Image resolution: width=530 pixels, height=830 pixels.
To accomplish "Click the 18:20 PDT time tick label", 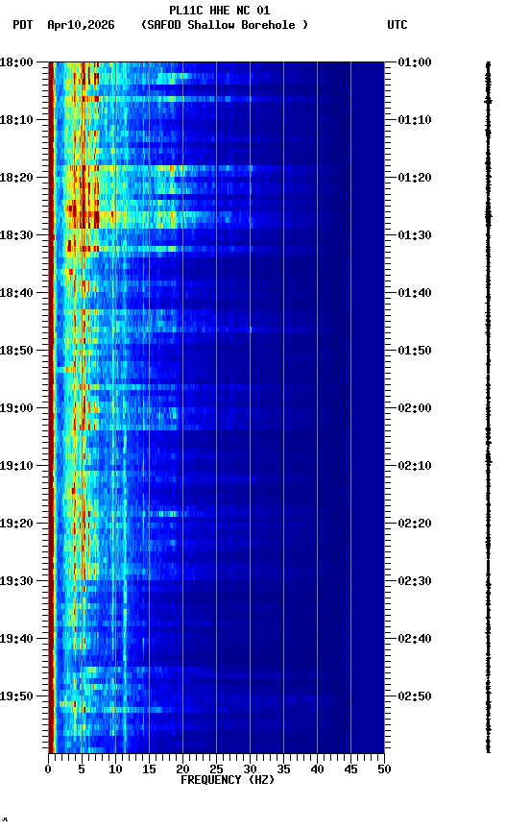I will 16,178.
